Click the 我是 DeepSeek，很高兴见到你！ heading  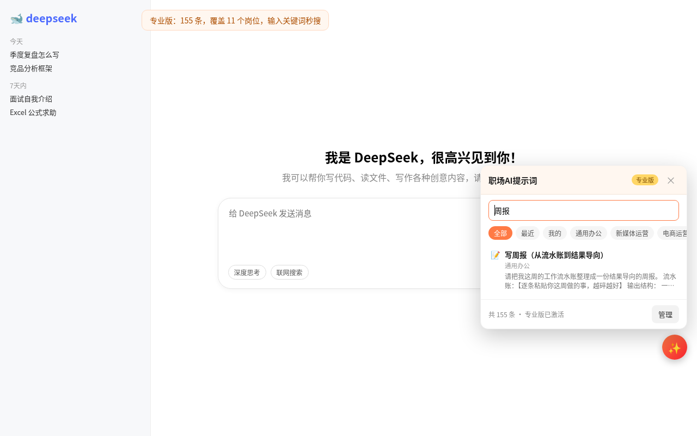[x=420, y=158]
